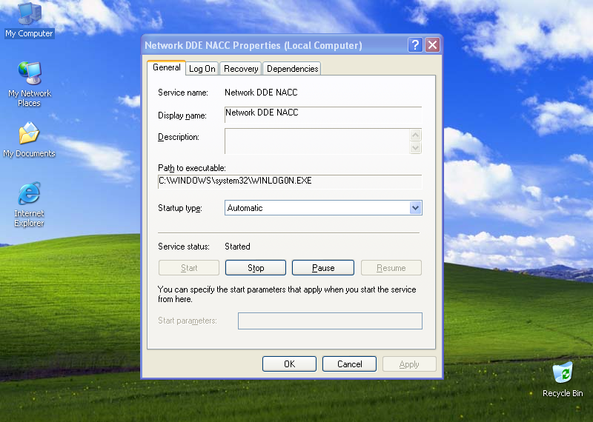Click the greyed-out Start button
593x422 pixels.
tap(189, 268)
